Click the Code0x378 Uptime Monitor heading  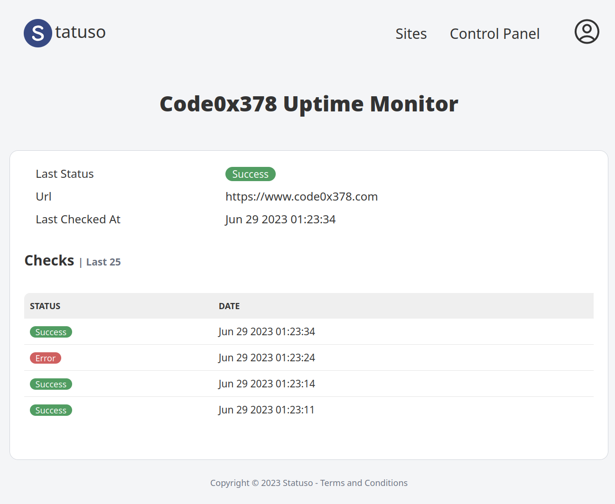click(x=308, y=104)
